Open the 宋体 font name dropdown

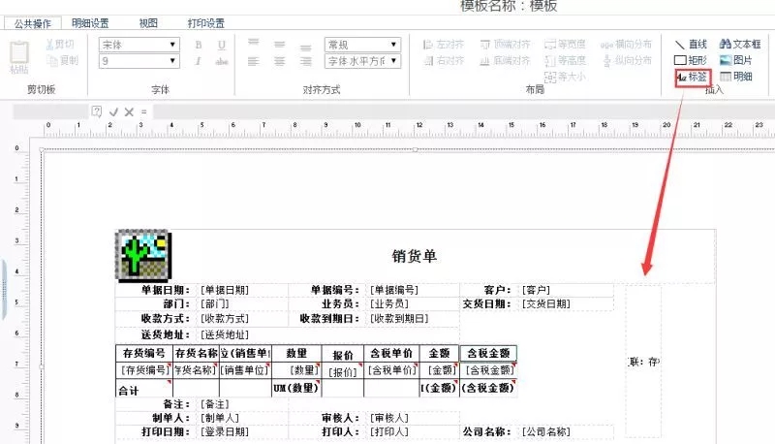coord(172,45)
